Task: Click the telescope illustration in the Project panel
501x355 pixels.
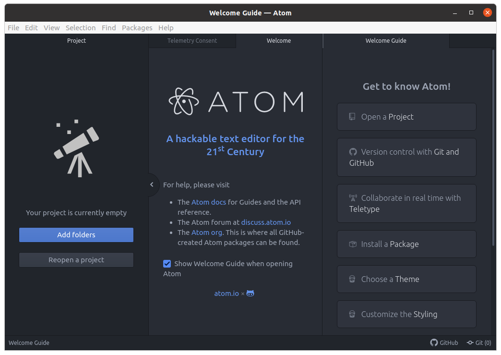Action: click(x=76, y=148)
